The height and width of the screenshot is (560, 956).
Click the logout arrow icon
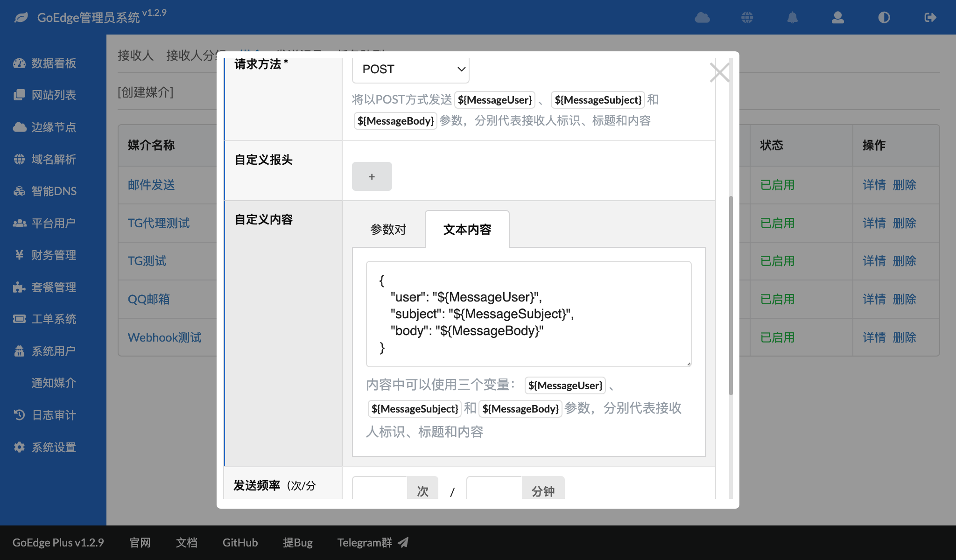point(930,18)
